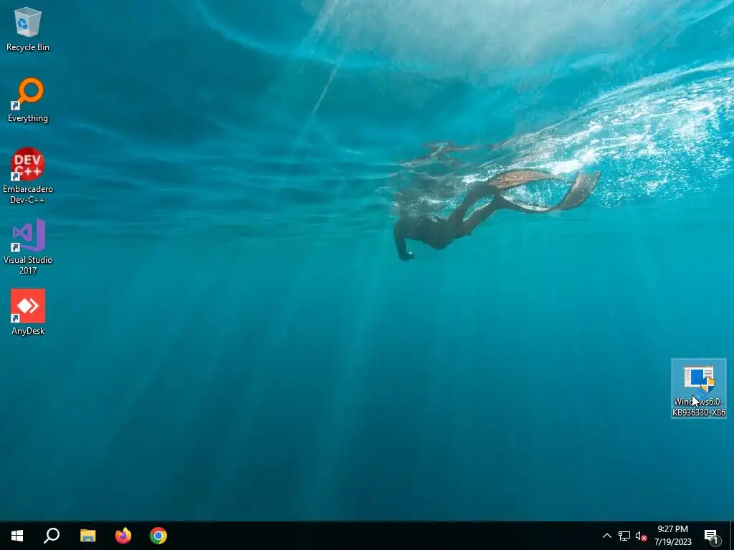Image resolution: width=734 pixels, height=550 pixels.
Task: Open the network status tray icon
Action: coord(624,536)
